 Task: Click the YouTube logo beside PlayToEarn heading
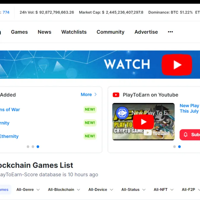point(116,95)
